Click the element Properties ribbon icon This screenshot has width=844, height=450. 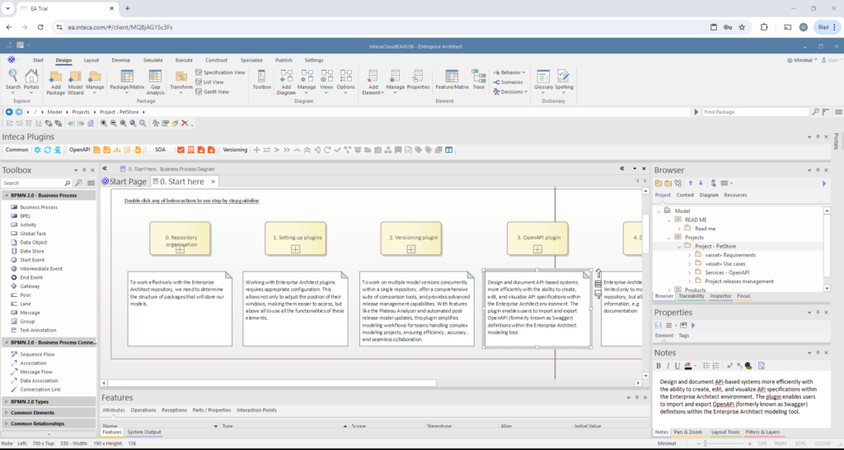[418, 80]
